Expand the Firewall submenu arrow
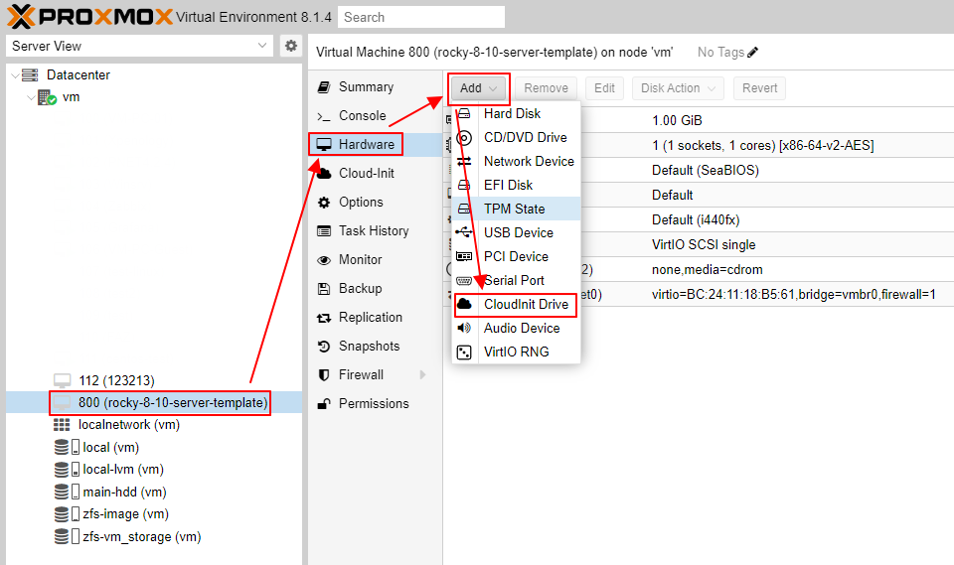The height and width of the screenshot is (565, 954). [423, 375]
